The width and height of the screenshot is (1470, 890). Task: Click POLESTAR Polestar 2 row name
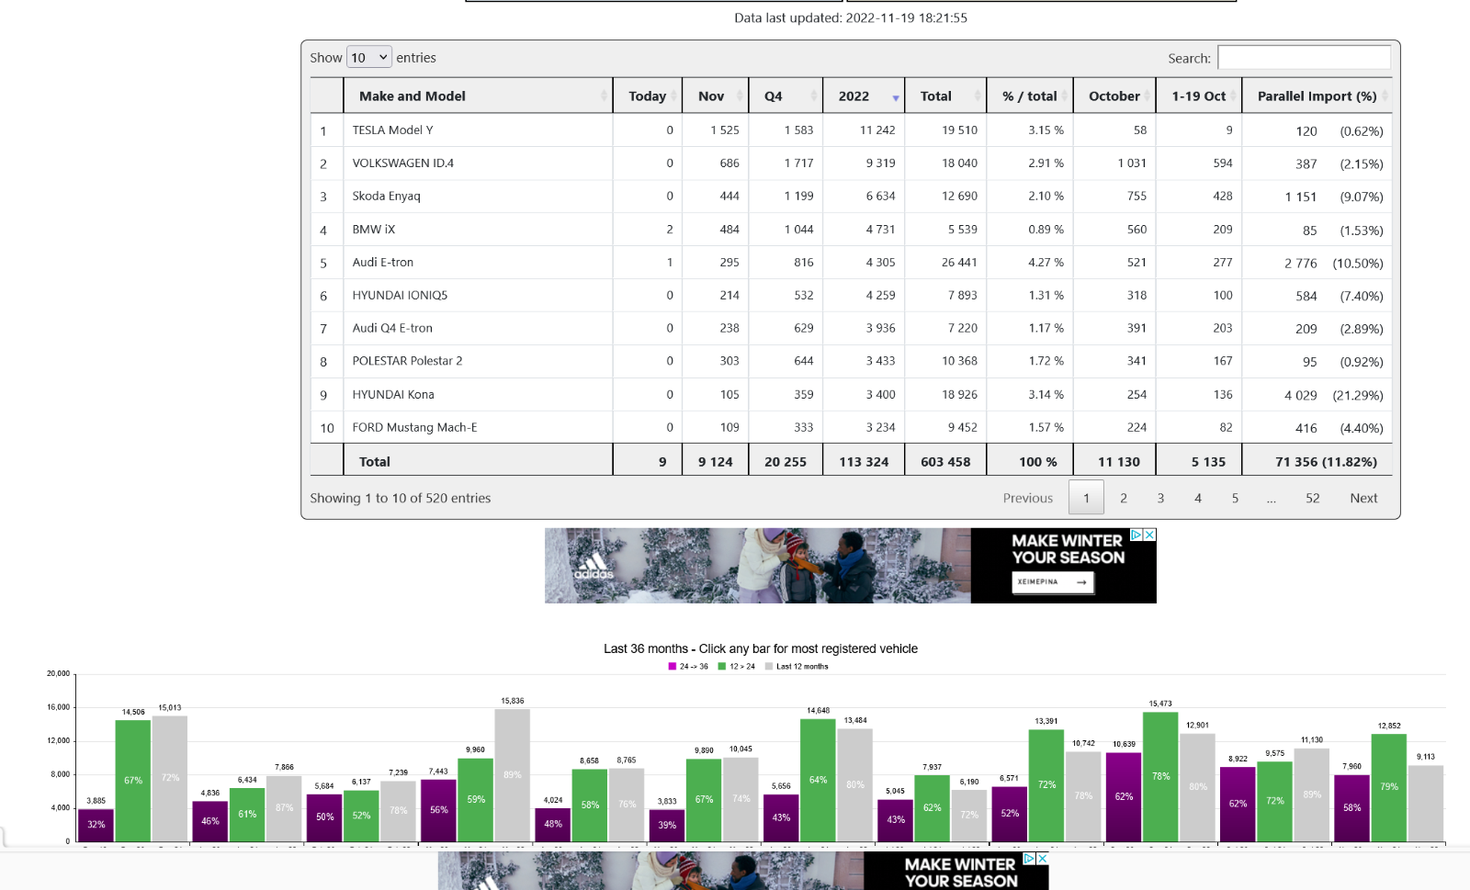(x=407, y=361)
